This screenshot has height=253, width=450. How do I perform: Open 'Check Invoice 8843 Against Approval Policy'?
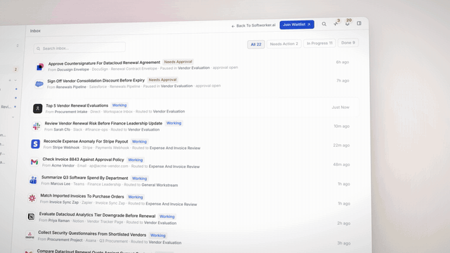pos(83,160)
